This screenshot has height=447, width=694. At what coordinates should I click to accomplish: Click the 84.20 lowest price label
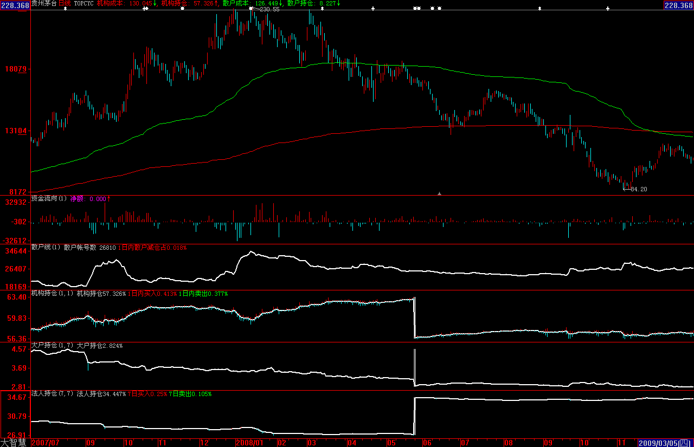(x=639, y=189)
